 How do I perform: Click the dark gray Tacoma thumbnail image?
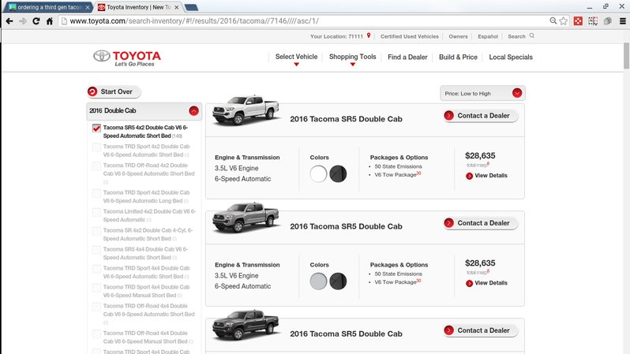pyautogui.click(x=246, y=325)
